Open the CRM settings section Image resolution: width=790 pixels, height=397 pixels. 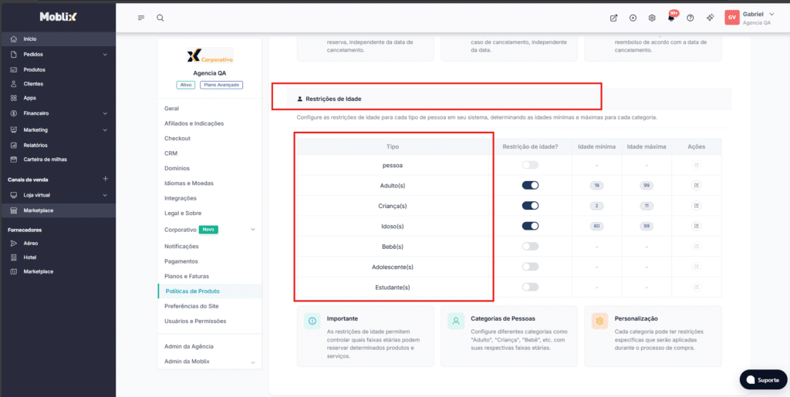pos(170,153)
